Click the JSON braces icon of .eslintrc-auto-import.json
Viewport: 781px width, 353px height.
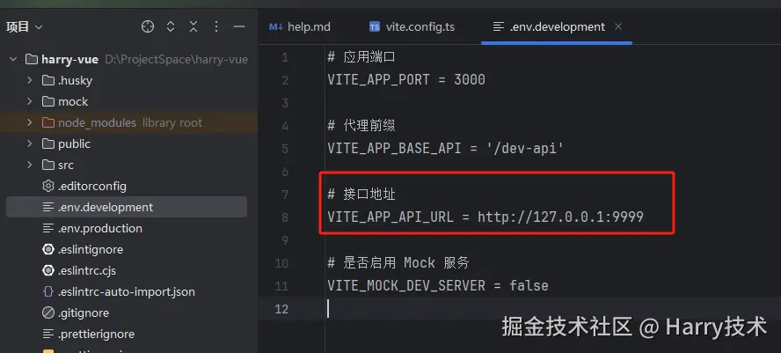click(47, 291)
